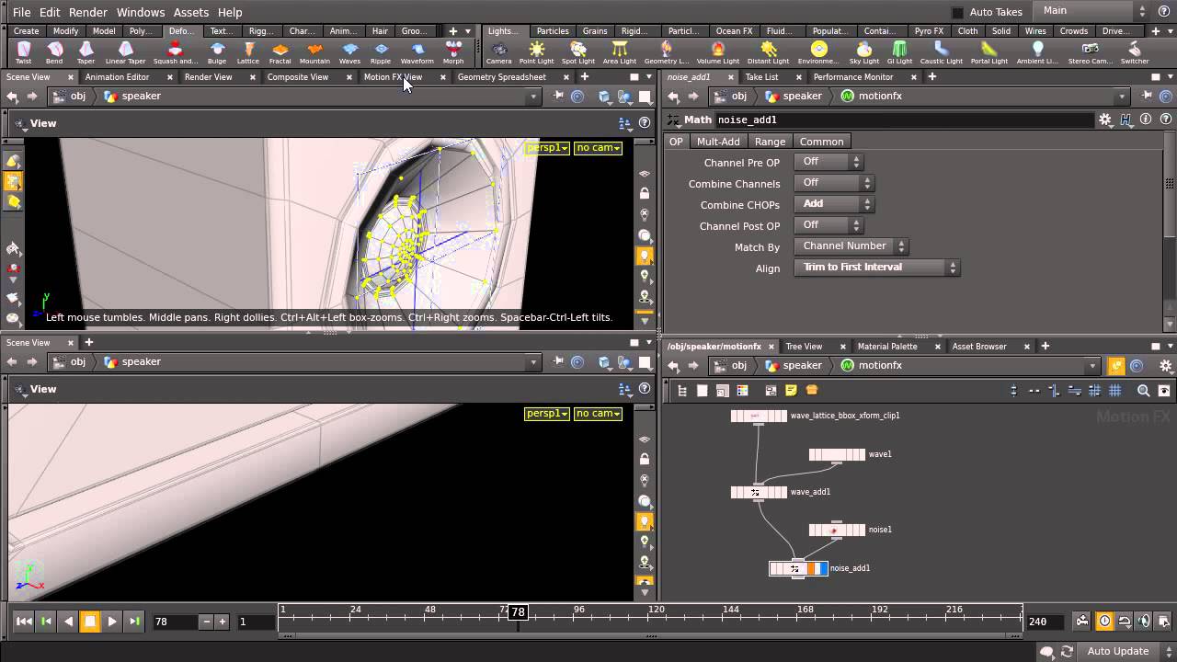Open Channel Post OP dropdown
The height and width of the screenshot is (662, 1177).
pos(828,225)
